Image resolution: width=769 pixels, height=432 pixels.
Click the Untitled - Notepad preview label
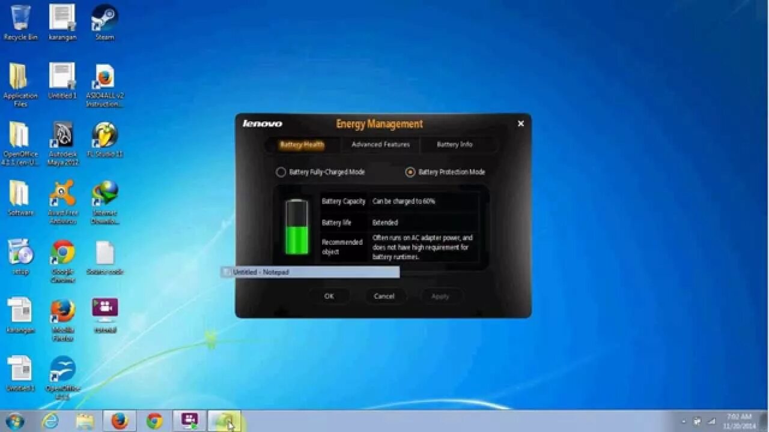[309, 272]
